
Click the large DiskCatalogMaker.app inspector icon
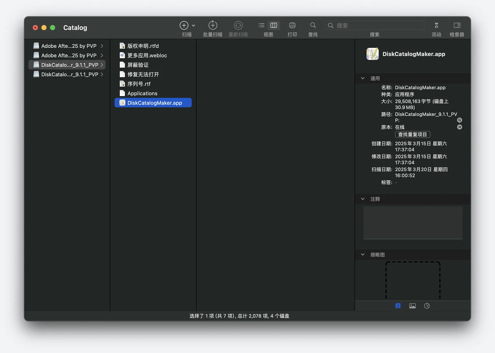click(372, 54)
